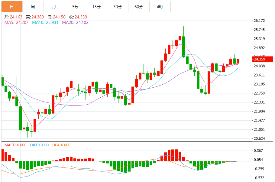
Task: Click the MA20: 24.102 label
Action: 76,22
